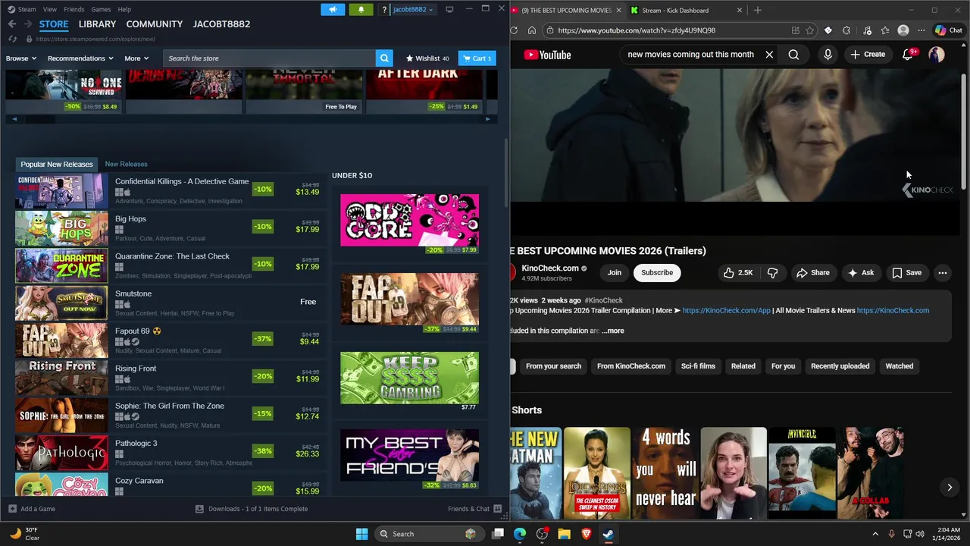Open the Steam Wishlist
Viewport: 970px width, 546px height.
coord(427,58)
